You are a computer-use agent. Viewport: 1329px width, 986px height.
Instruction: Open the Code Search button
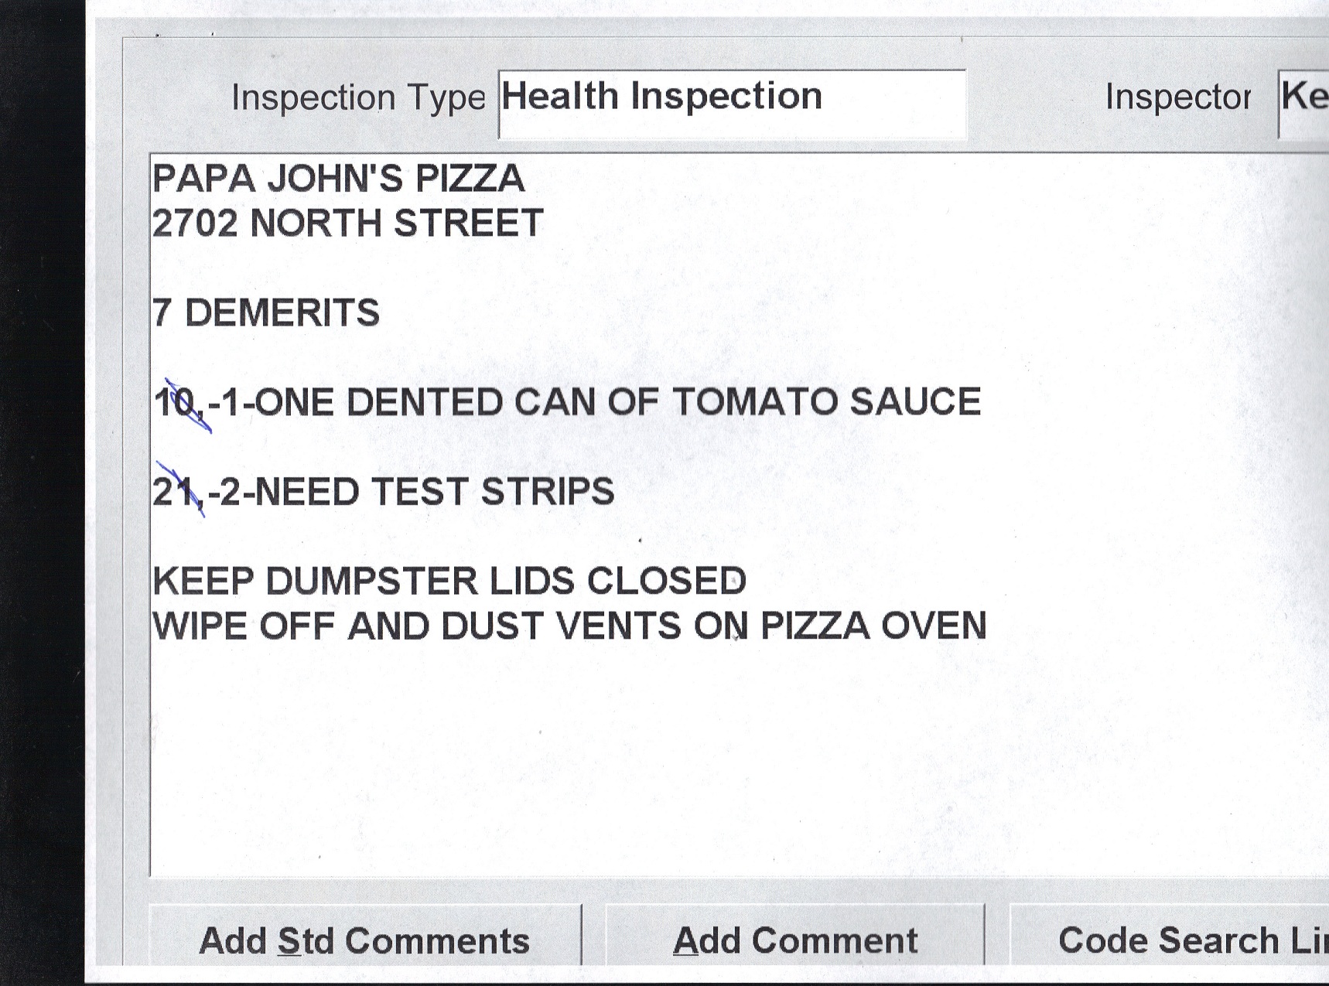1191,940
